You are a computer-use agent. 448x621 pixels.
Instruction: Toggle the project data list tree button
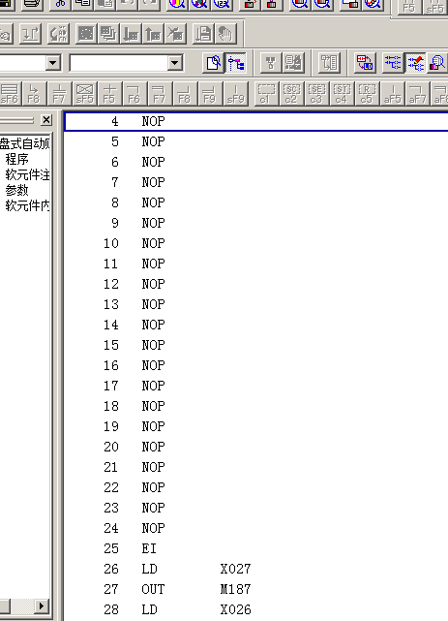236,63
